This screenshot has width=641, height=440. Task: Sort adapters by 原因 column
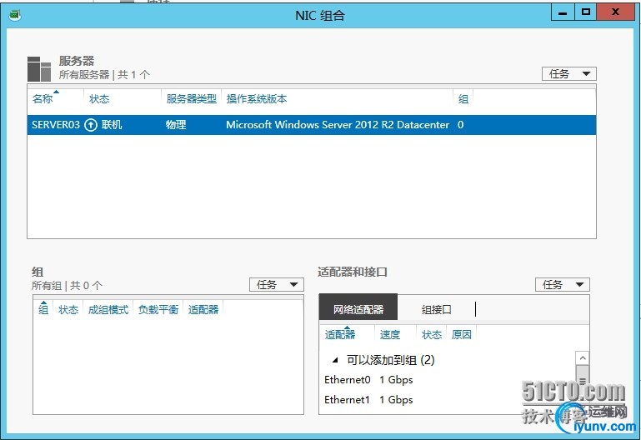coord(462,335)
